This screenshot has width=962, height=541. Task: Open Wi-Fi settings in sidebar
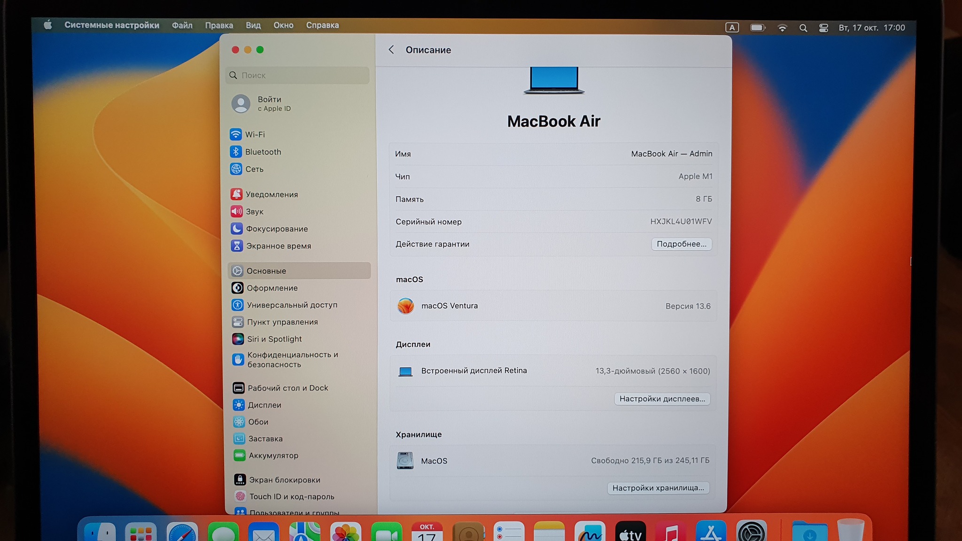pyautogui.click(x=254, y=134)
